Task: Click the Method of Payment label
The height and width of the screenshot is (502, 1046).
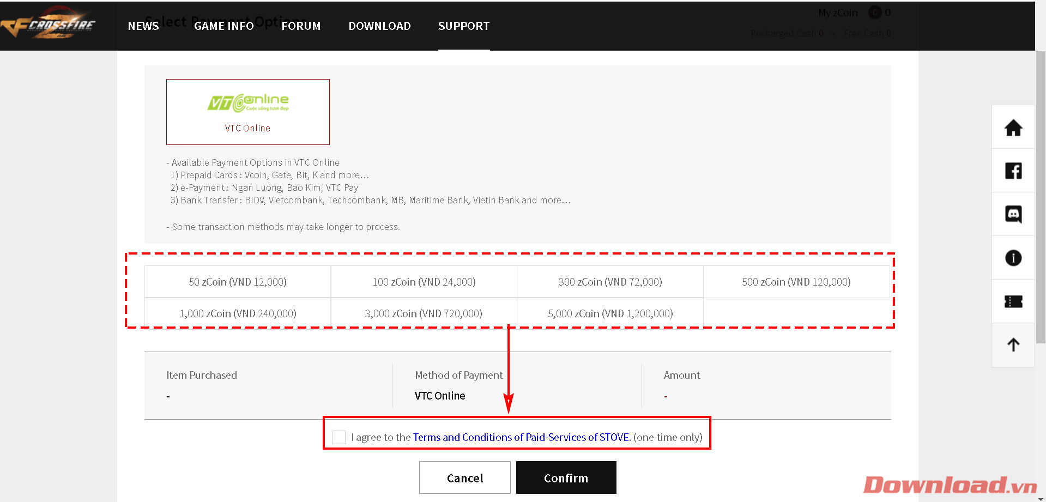Action: coord(459,375)
